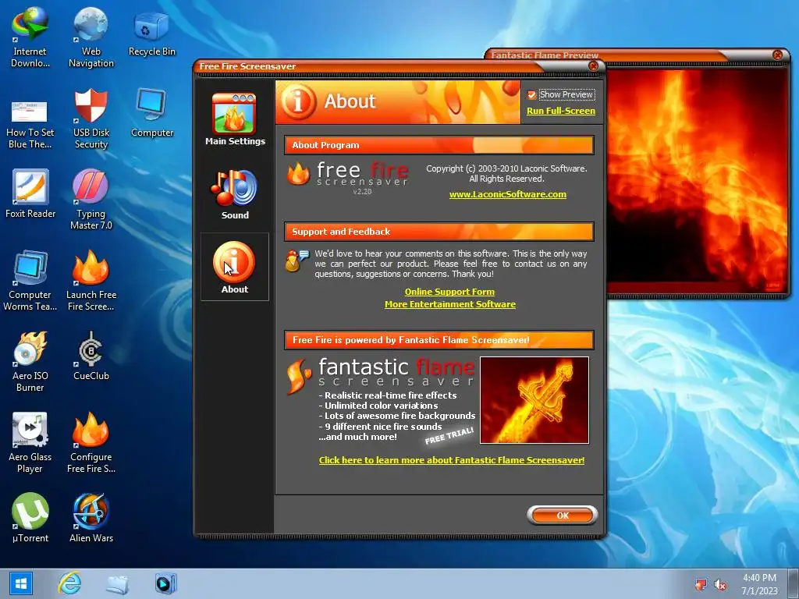Launch Internet Explorer from the taskbar
The height and width of the screenshot is (599, 799).
point(69,583)
